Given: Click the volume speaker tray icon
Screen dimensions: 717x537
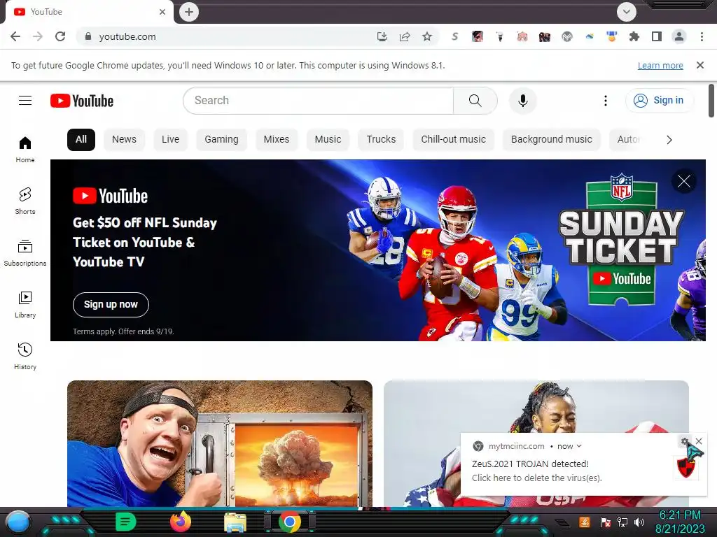Looking at the screenshot, I should pos(639,522).
